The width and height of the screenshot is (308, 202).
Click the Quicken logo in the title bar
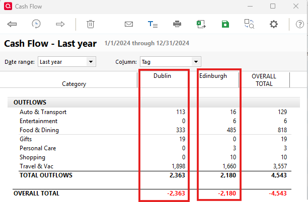coord(8,6)
